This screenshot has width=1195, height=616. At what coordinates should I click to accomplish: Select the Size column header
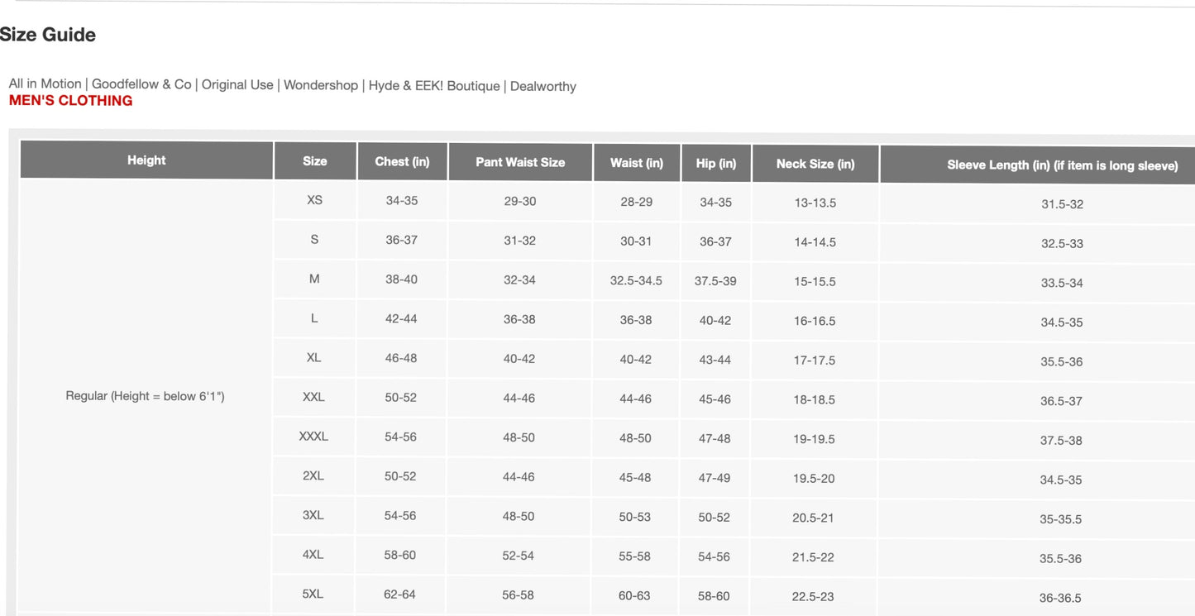click(x=315, y=161)
